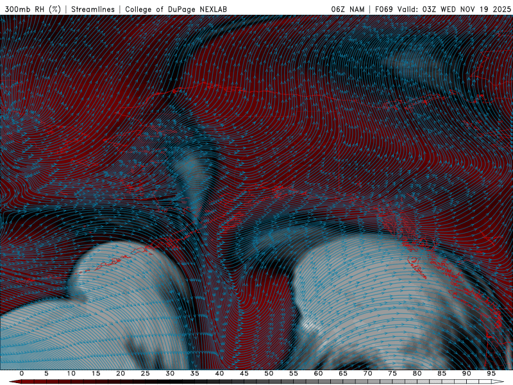The width and height of the screenshot is (513, 385).
Task: Click the "75" colorbar label
Action: [x=392, y=373]
